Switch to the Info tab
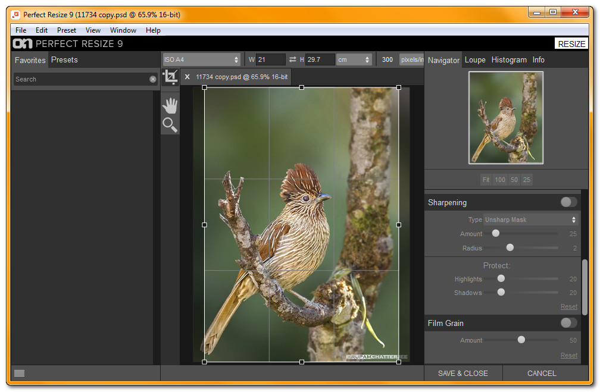This screenshot has height=392, width=600. 538,59
